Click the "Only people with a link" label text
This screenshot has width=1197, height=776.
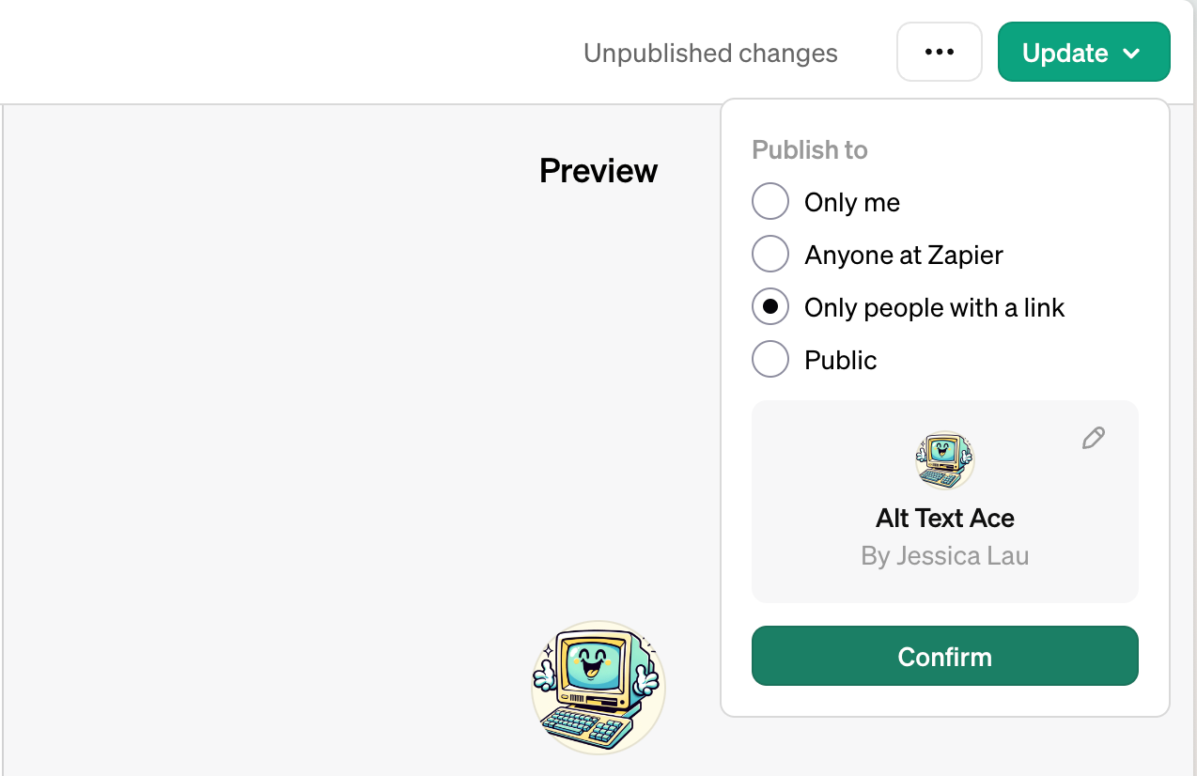coord(935,308)
